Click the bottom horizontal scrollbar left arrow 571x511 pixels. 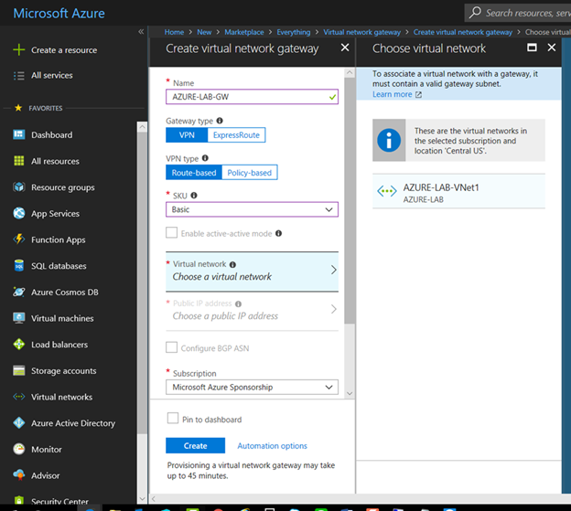tap(154, 498)
